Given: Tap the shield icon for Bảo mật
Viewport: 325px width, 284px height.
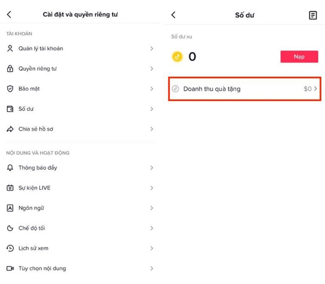Looking at the screenshot, I should (11, 89).
